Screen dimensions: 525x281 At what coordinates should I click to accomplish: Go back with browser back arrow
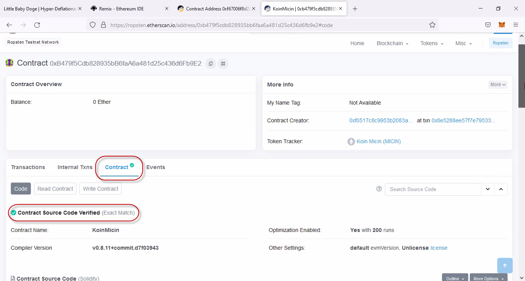click(x=9, y=25)
